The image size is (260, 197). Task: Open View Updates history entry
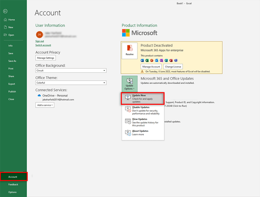[x=143, y=122]
